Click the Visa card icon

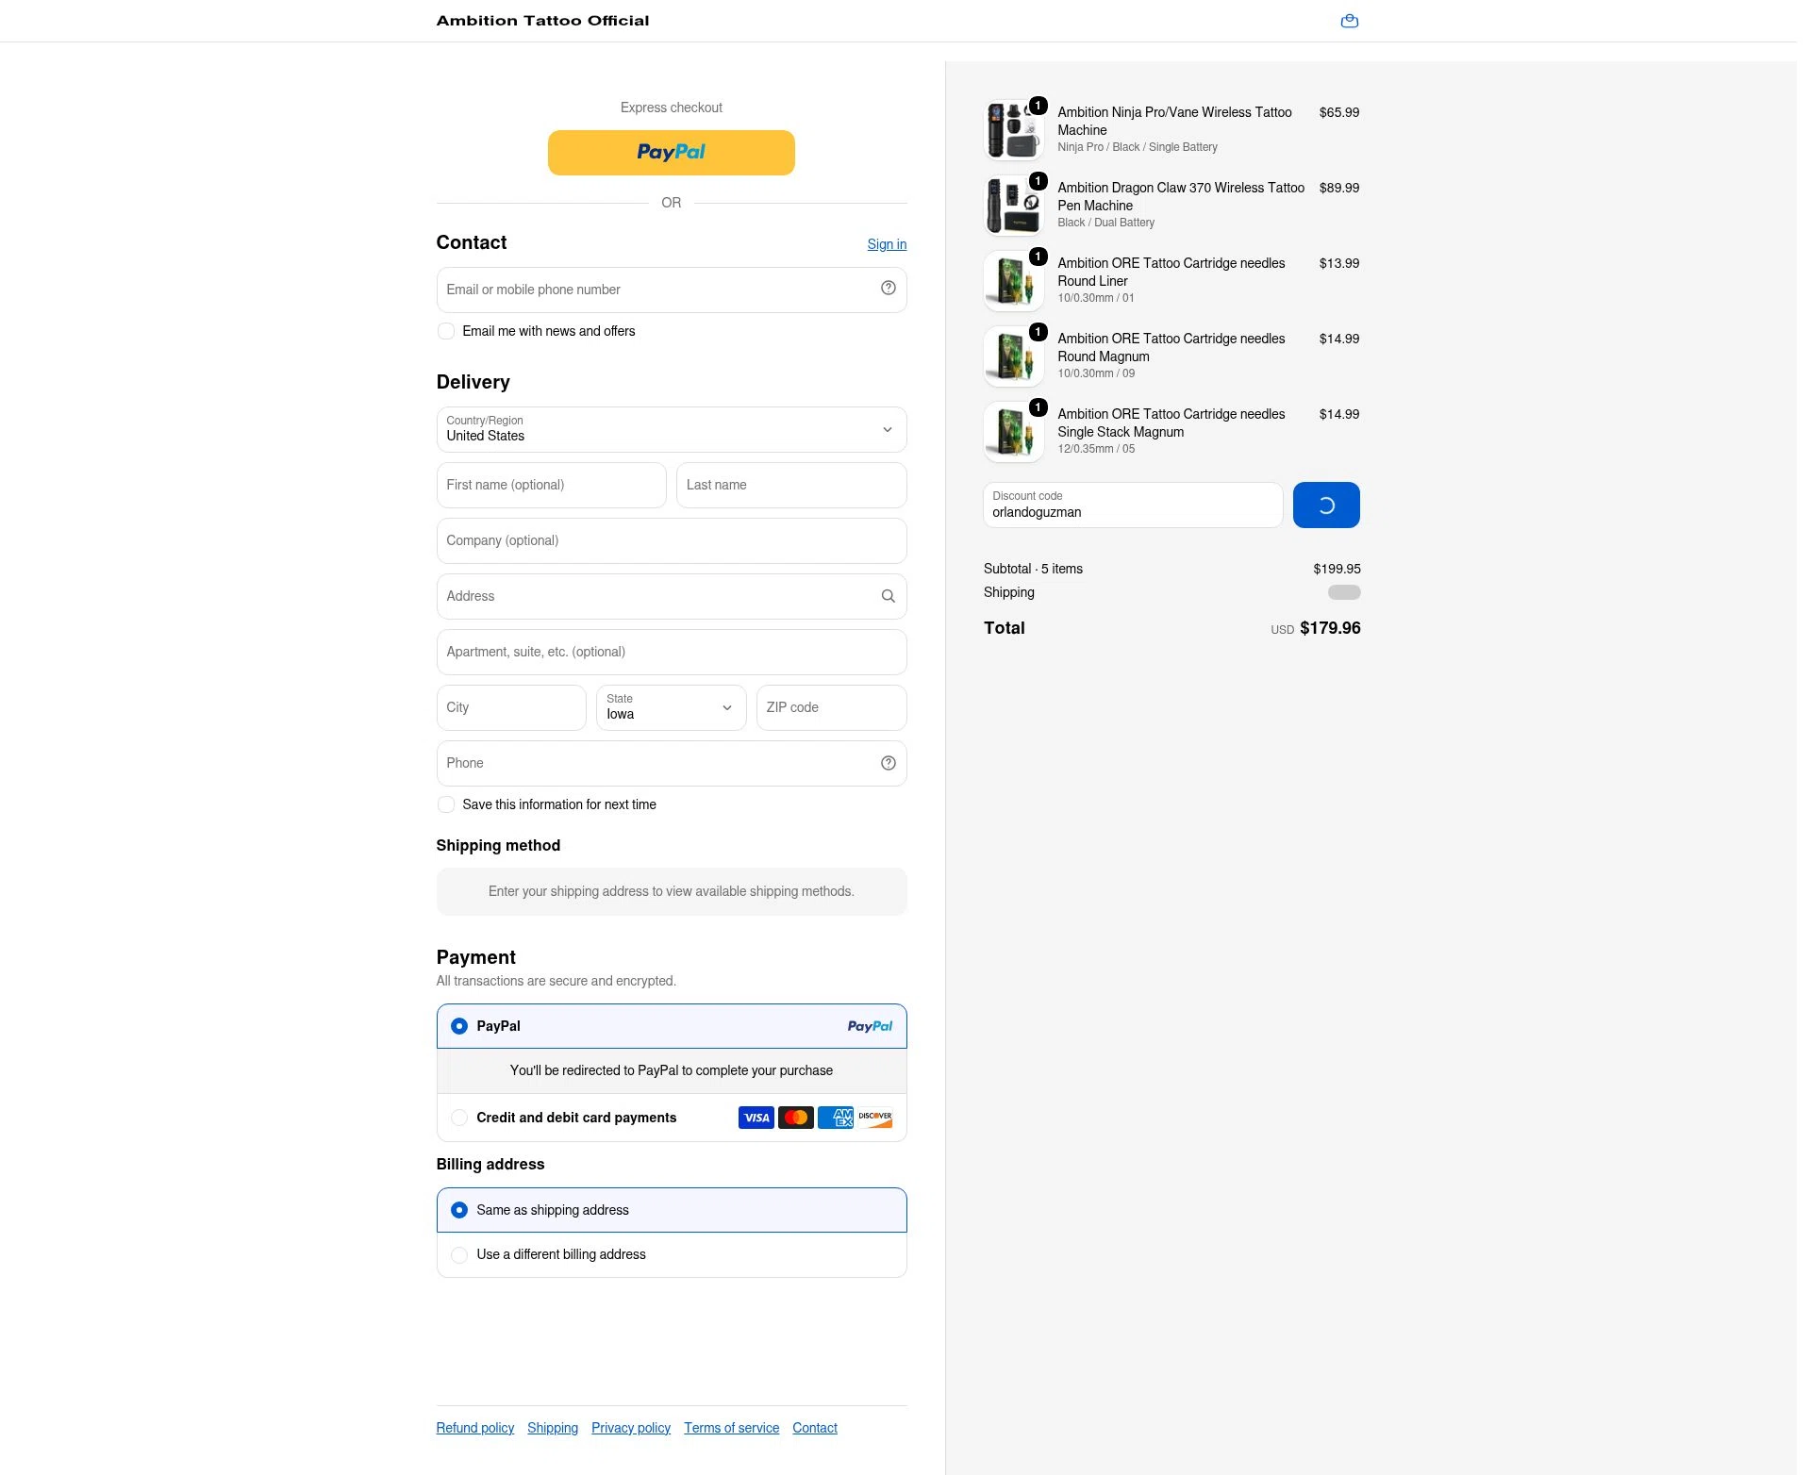[x=756, y=1118]
